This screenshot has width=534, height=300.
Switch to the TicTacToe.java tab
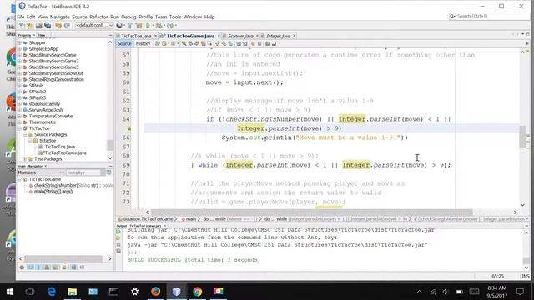point(136,36)
